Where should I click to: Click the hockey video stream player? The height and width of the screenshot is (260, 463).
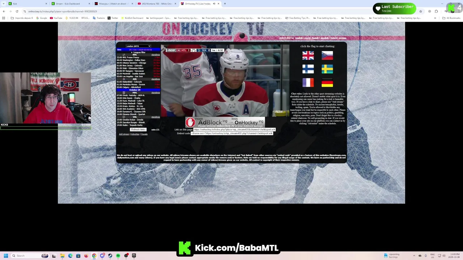(225, 81)
